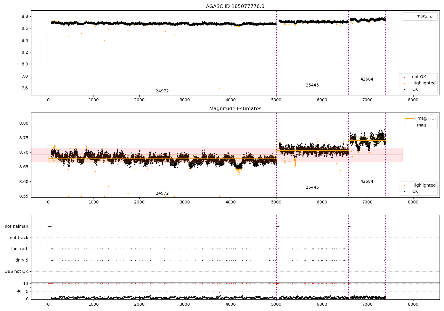Click the rotated 'dr' y-axis label
444x311 pixels.
click(x=19, y=291)
